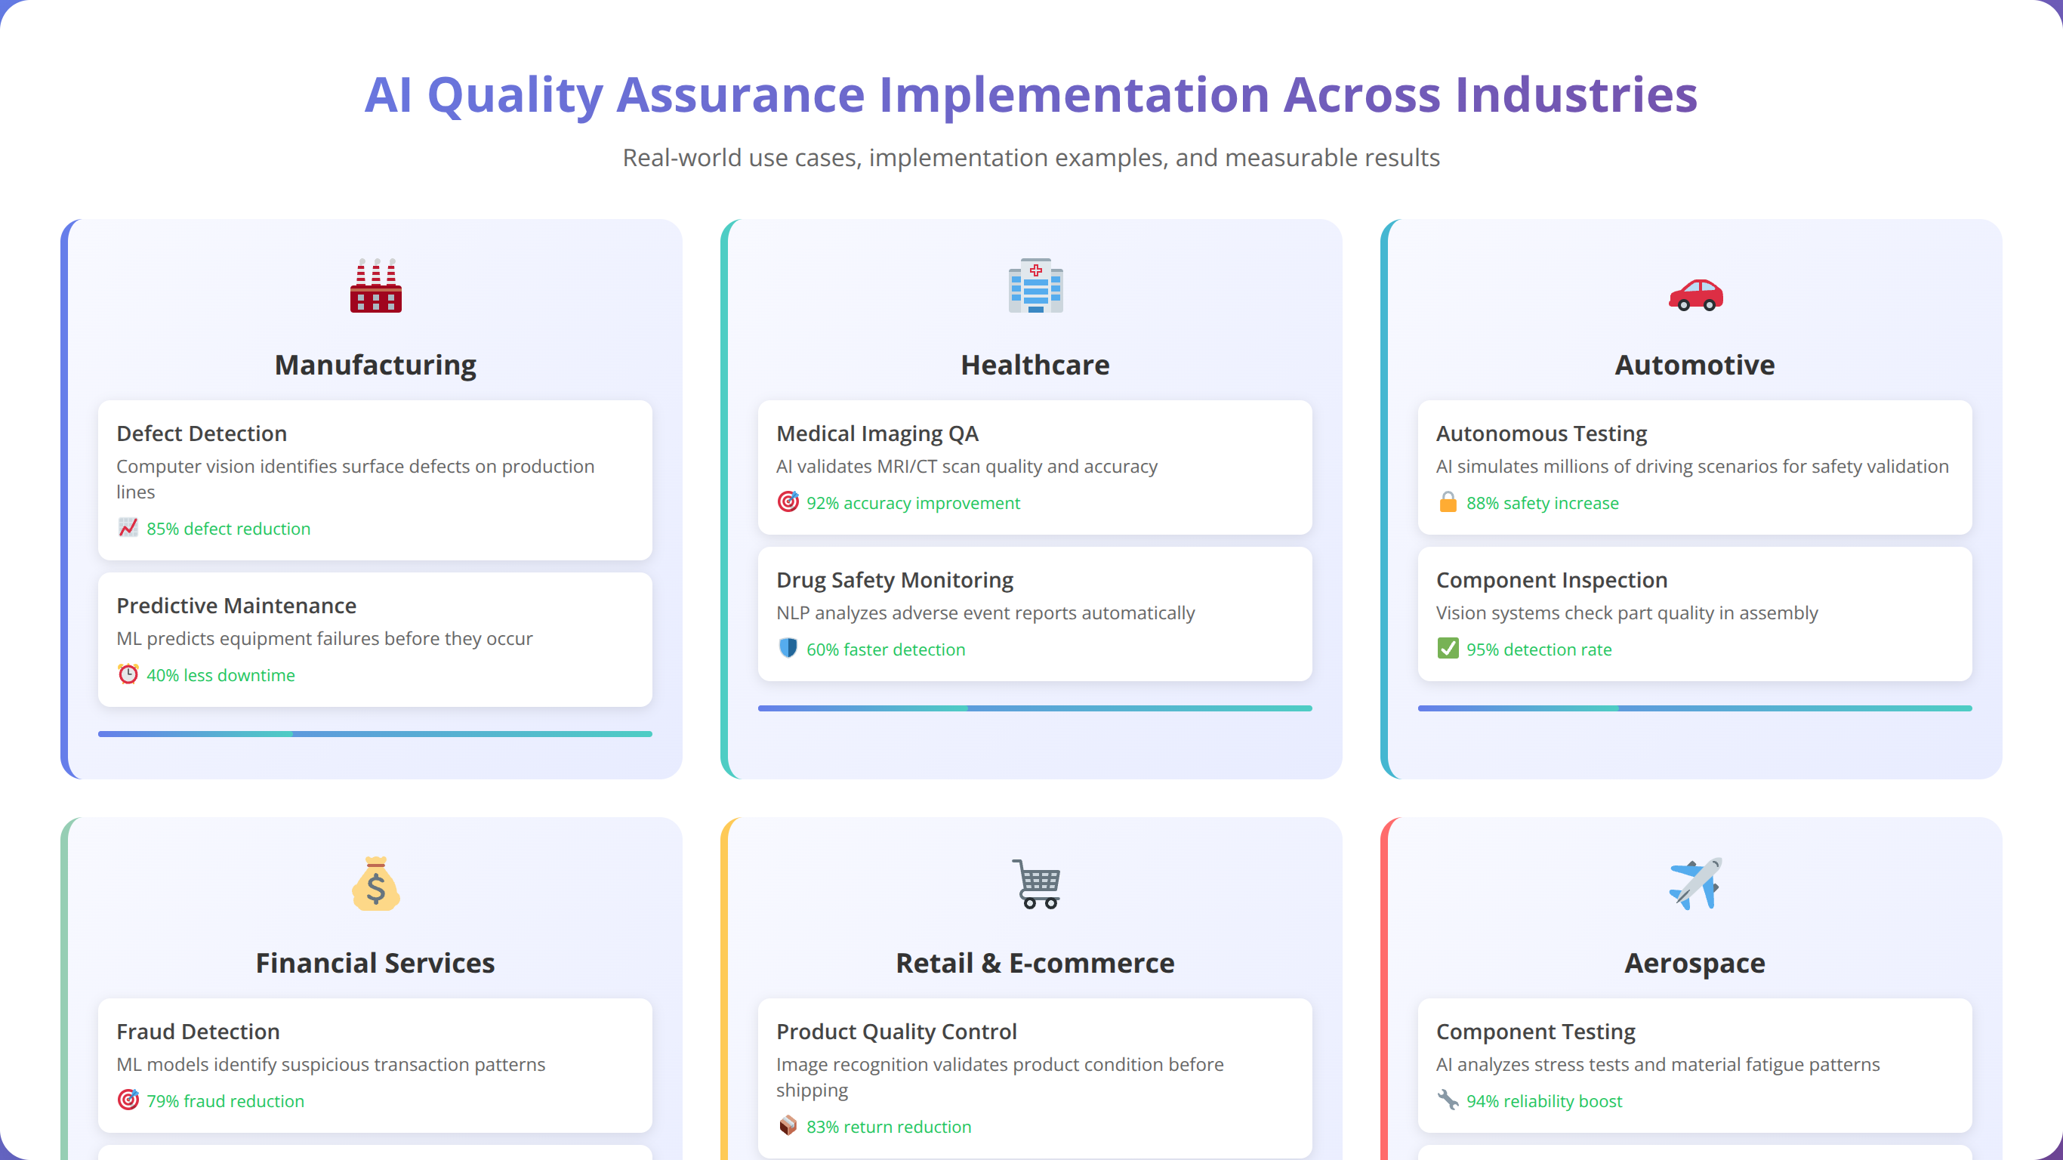Image resolution: width=2063 pixels, height=1160 pixels.
Task: Click the 85% defect reduction result text
Action: coord(228,529)
